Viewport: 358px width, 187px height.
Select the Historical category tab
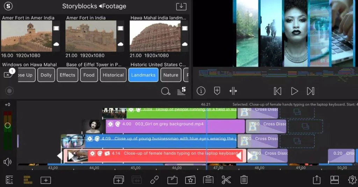point(113,75)
